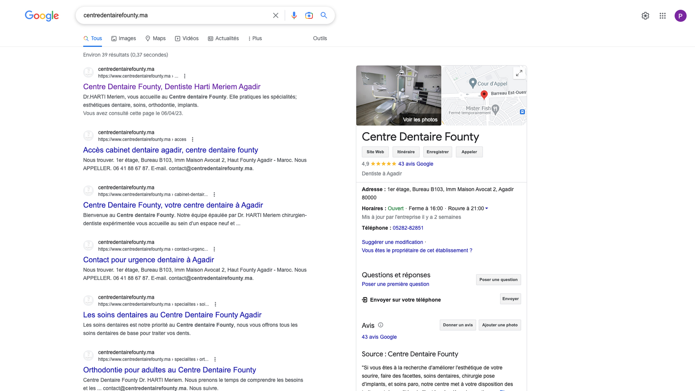The image size is (695, 391).
Task: Click the Ajouter une photo button
Action: point(500,325)
